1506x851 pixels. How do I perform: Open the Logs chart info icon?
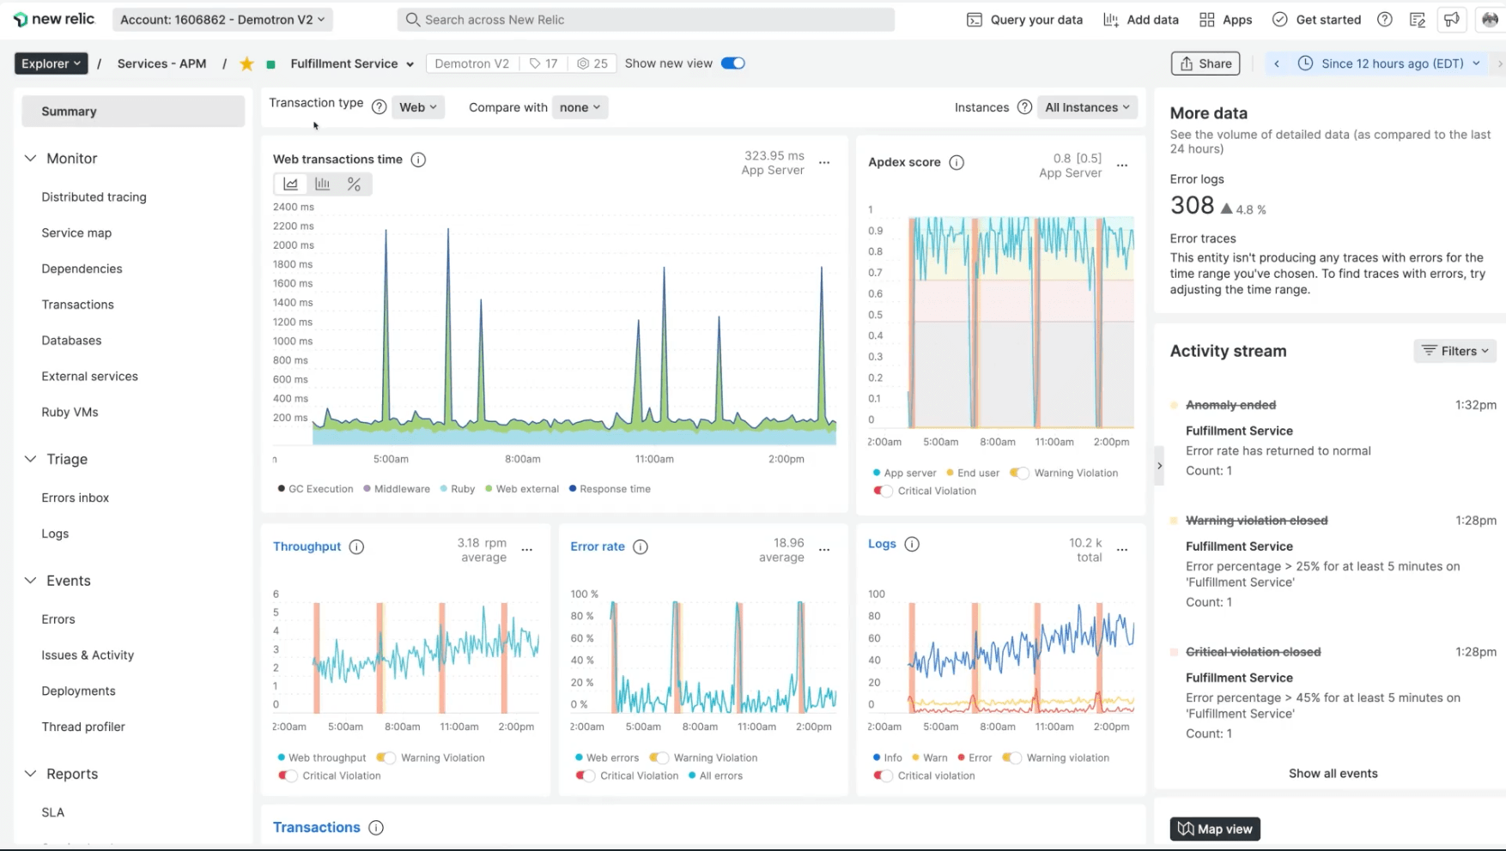point(912,544)
